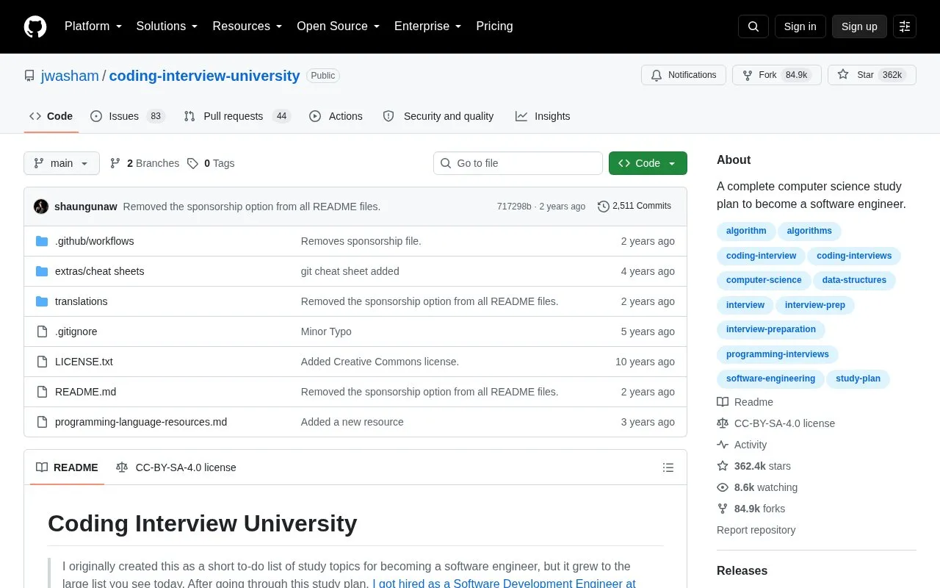Select the CC-BY-SA-4.0 license tab
Image resolution: width=940 pixels, height=588 pixels.
(x=176, y=467)
